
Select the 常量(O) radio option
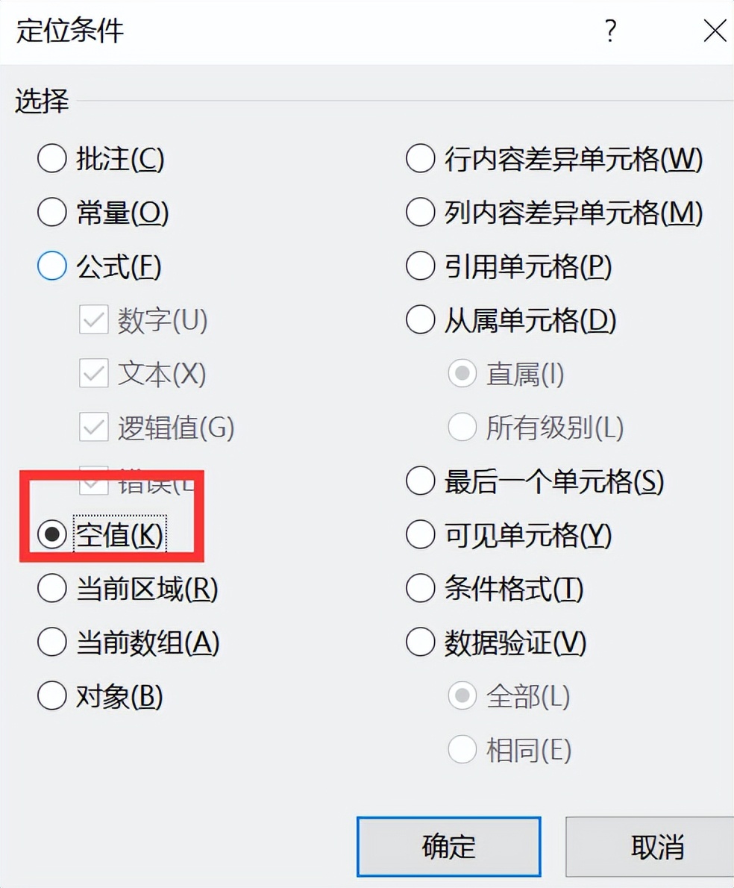[x=52, y=213]
